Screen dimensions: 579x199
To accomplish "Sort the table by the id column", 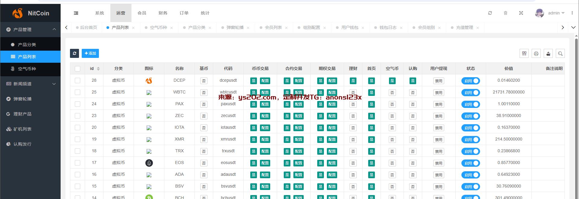I will 98,69.
